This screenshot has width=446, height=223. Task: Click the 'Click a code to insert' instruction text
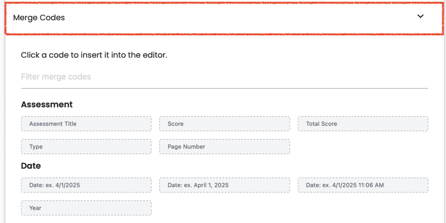click(x=94, y=55)
